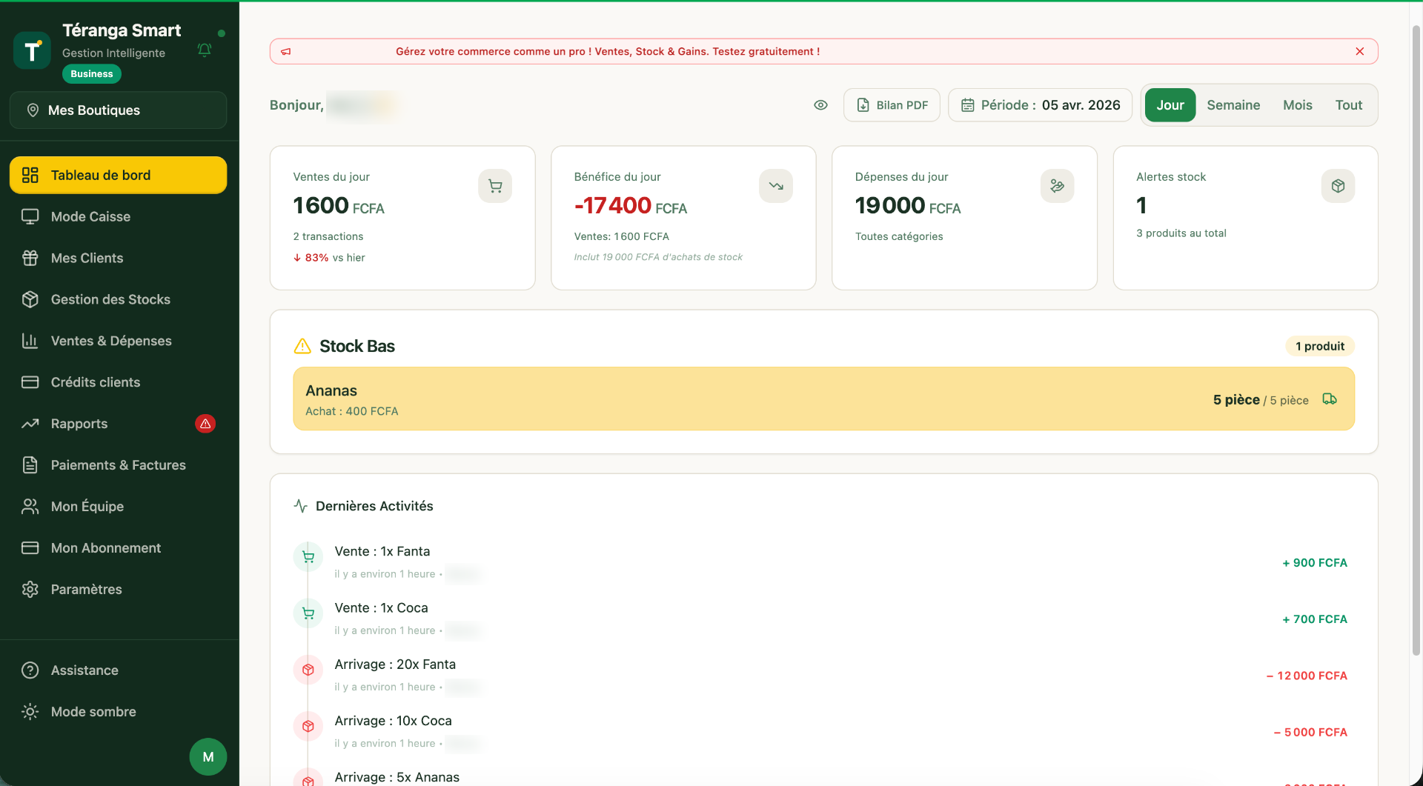Viewport: 1423px width, 786px height.
Task: Open Mes Clients section
Action: 119,258
